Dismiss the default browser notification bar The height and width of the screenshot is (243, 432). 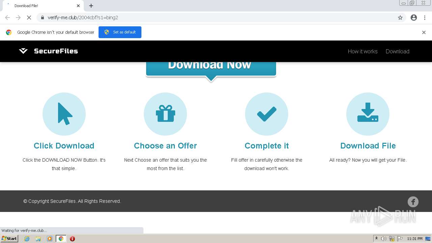[424, 32]
